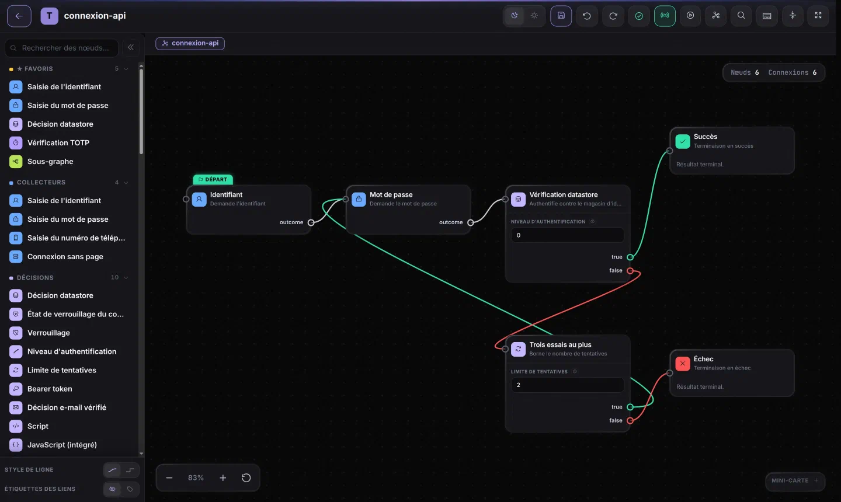This screenshot has height=502, width=841.
Task: Redo the last change
Action: [613, 16]
